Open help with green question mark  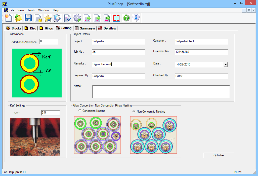click(x=126, y=18)
